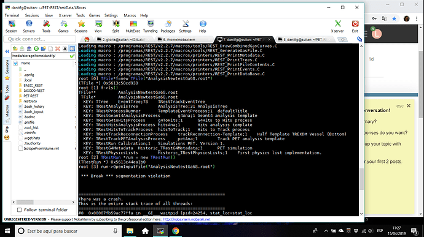Confirm sftp path with green checkmark
Screen dimensions: 424x237
tap(72, 56)
